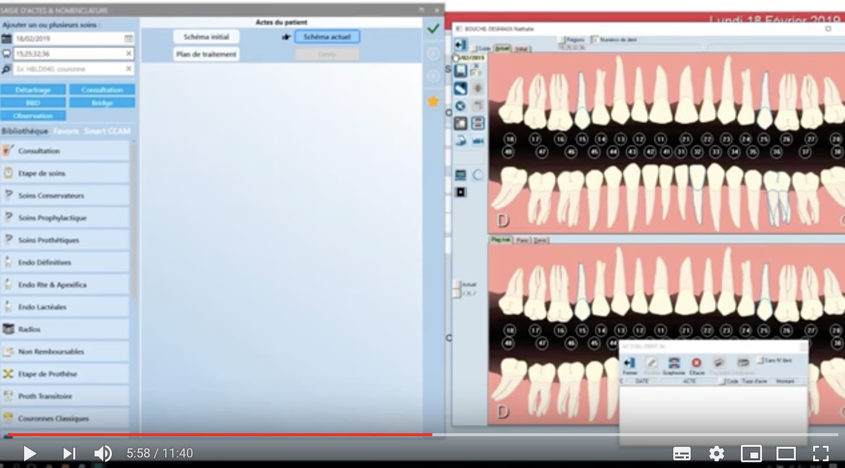Click the Fermer exit icon in popup
Screen dimensions: 845x468
point(629,363)
